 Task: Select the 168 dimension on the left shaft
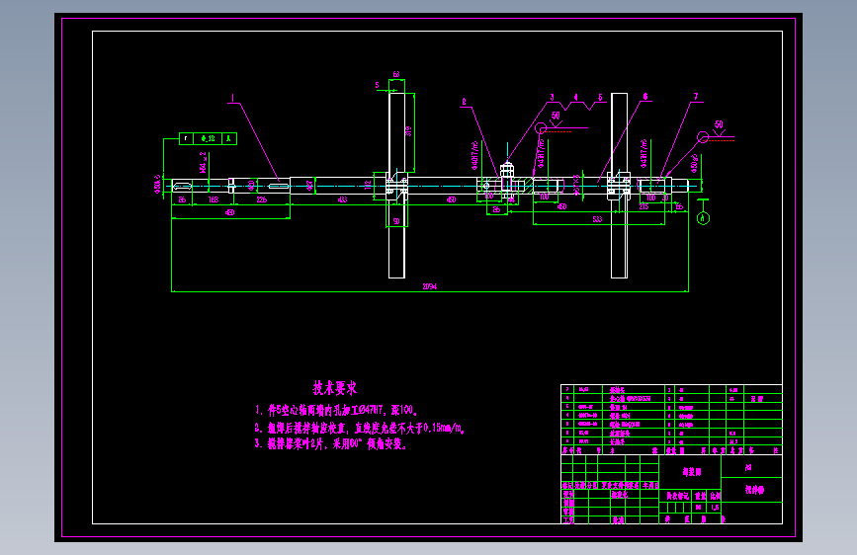tap(214, 199)
